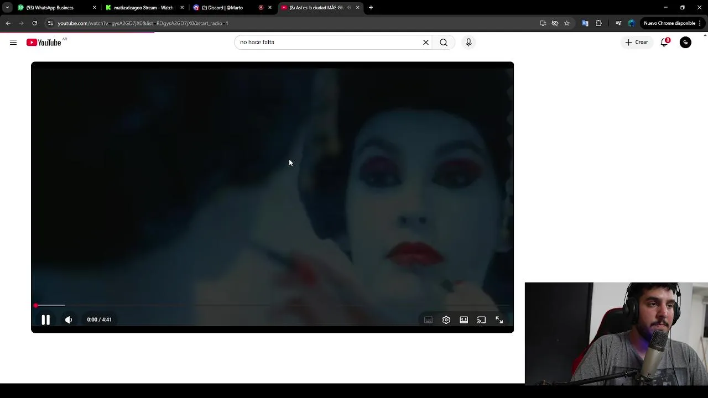Close the Discord tab

[270, 8]
